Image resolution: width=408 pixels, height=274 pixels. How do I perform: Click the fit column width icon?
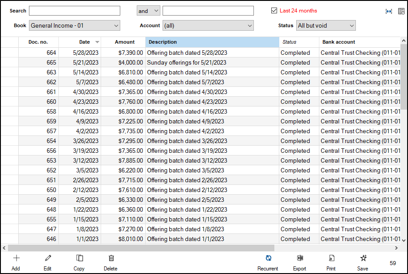(388, 11)
